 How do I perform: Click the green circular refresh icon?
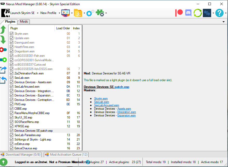click(198, 13)
